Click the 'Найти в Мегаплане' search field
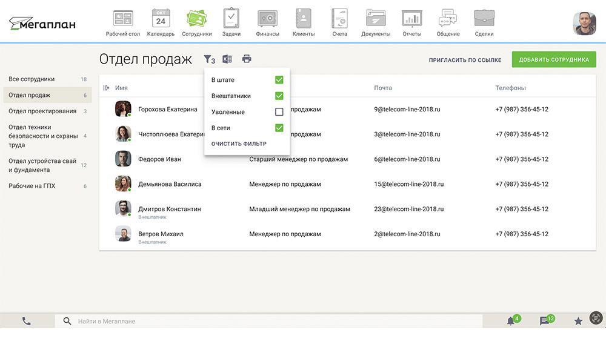The height and width of the screenshot is (350, 606). tap(273, 321)
